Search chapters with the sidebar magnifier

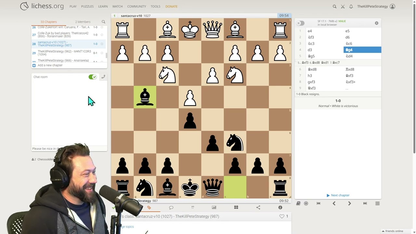(103, 22)
